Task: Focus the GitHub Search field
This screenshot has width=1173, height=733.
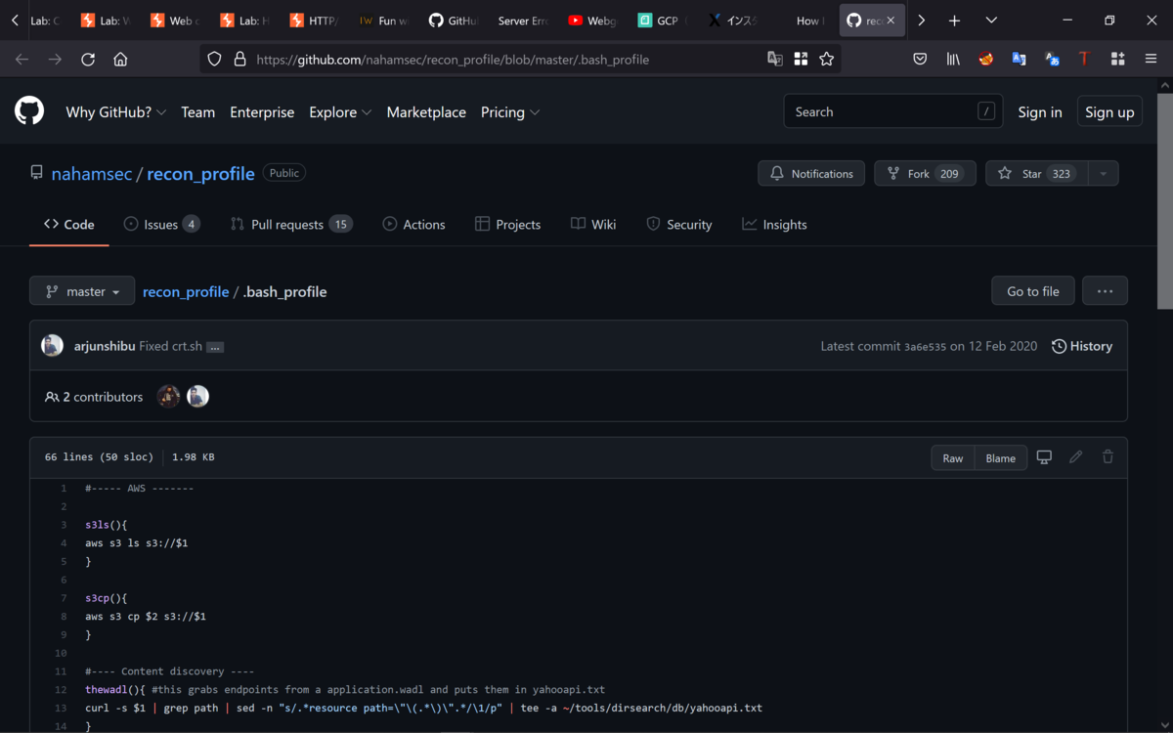Action: pos(892,111)
